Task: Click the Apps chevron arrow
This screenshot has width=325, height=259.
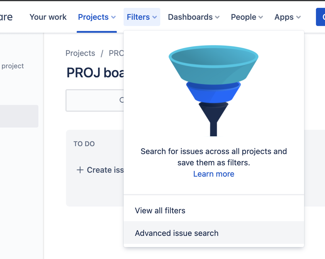Action: 298,17
